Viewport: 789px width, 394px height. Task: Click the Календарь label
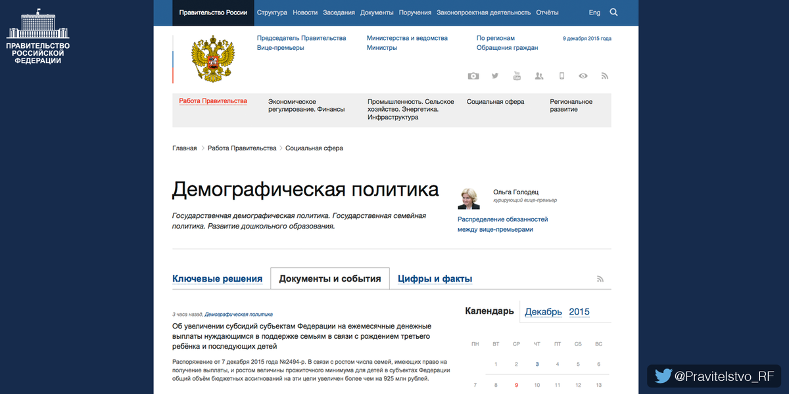click(489, 311)
